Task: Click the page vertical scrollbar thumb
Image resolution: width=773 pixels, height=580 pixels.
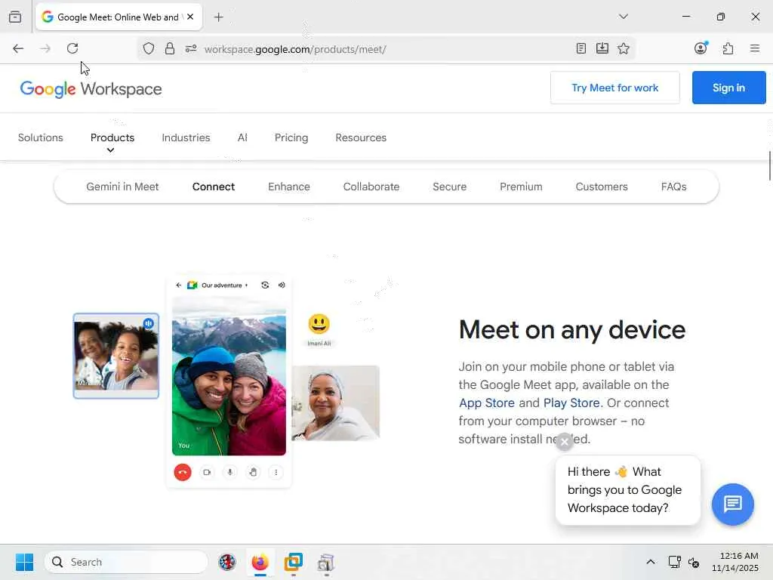Action: (x=769, y=166)
